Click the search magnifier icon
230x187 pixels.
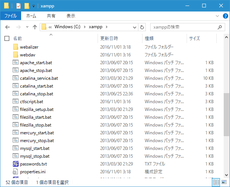click(x=220, y=27)
